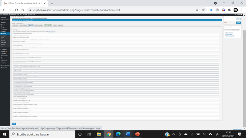
Task: Select the Mensajes tab
Action: point(31,26)
